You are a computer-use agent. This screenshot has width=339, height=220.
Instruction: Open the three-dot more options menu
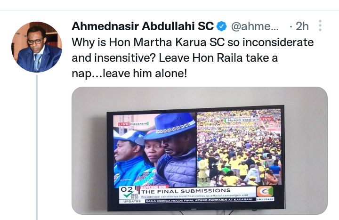(x=320, y=25)
